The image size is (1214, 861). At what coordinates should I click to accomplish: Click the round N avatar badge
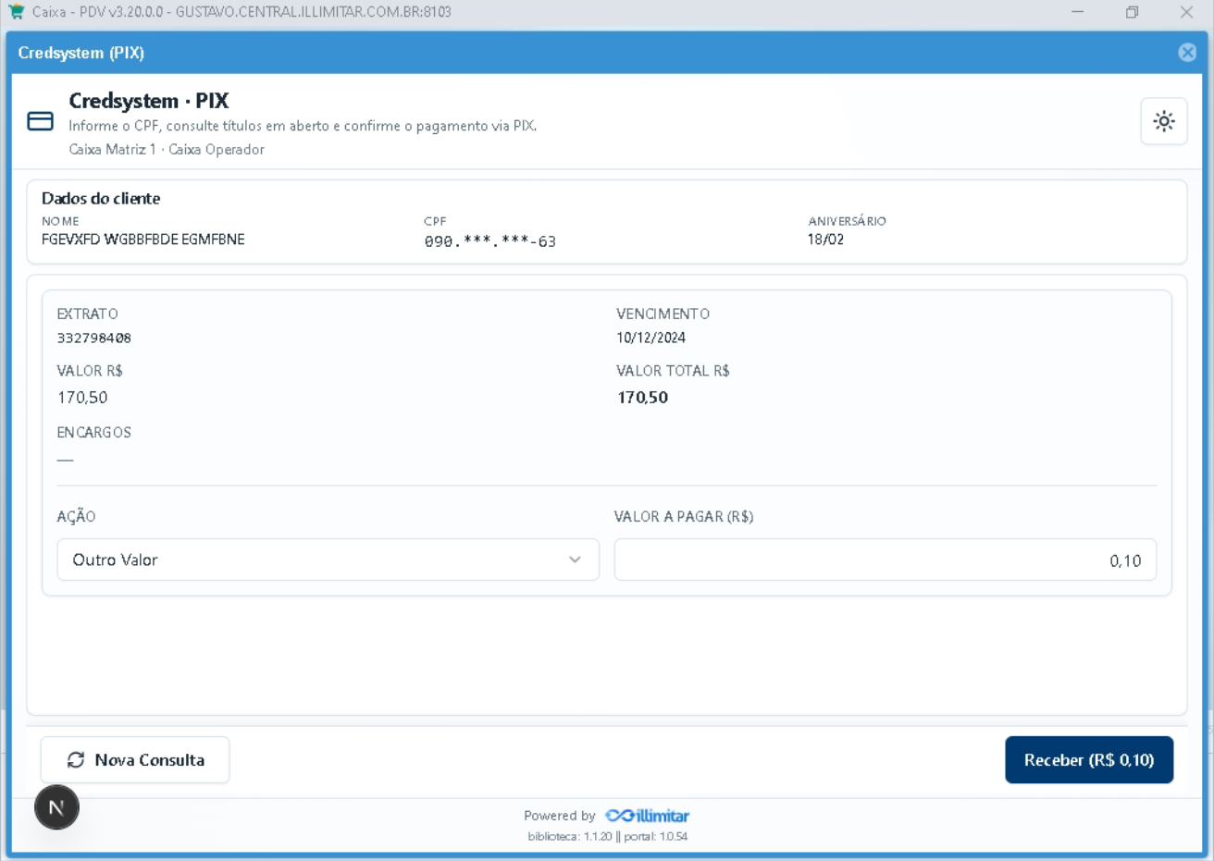pyautogui.click(x=56, y=807)
